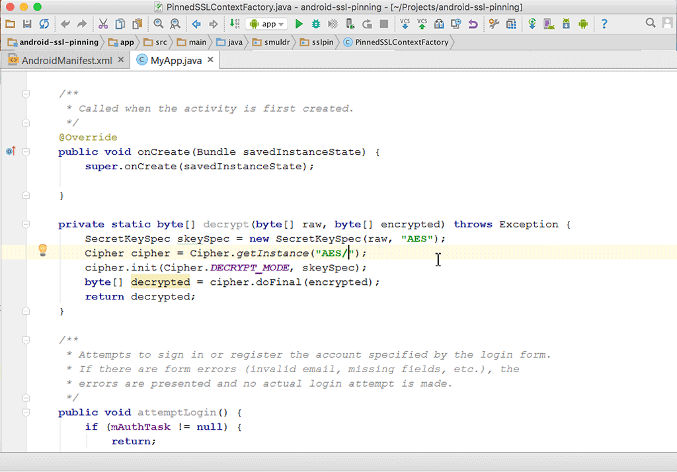Click the VCS Update Project icon
Image resolution: width=677 pixels, height=472 pixels.
[405, 24]
